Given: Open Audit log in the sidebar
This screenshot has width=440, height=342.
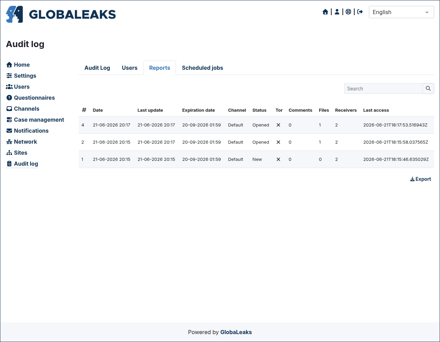Looking at the screenshot, I should [22, 164].
